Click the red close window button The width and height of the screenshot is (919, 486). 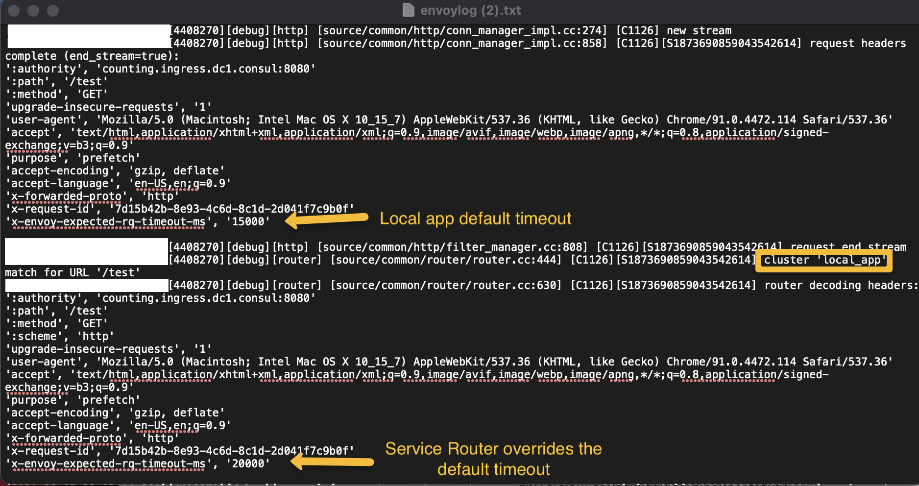point(14,11)
